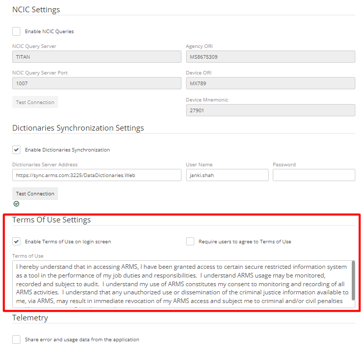
Task: Click the NCIC Query Server Port field
Action: click(x=97, y=83)
